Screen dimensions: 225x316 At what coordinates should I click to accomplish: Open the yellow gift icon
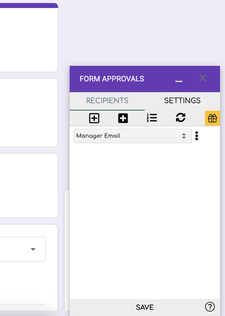212,118
